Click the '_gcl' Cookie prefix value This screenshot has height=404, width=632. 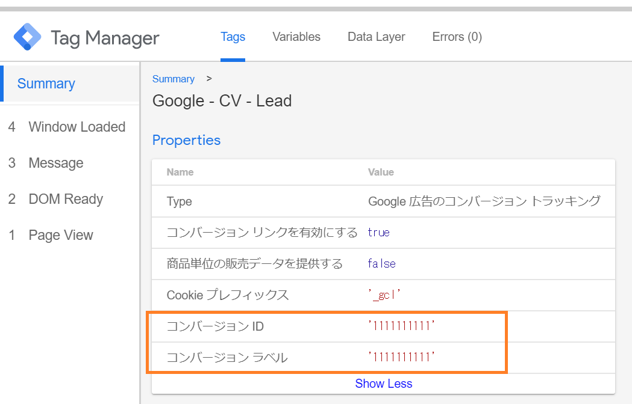(384, 295)
